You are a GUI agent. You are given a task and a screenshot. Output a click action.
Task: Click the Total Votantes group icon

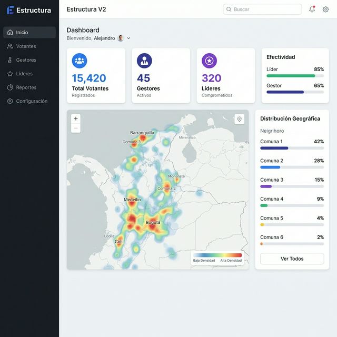(x=80, y=61)
